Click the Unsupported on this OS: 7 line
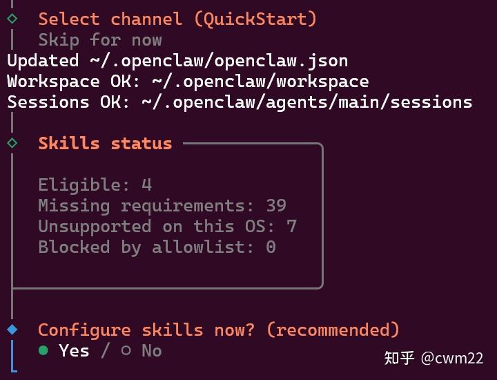This screenshot has width=497, height=380. pyautogui.click(x=168, y=227)
